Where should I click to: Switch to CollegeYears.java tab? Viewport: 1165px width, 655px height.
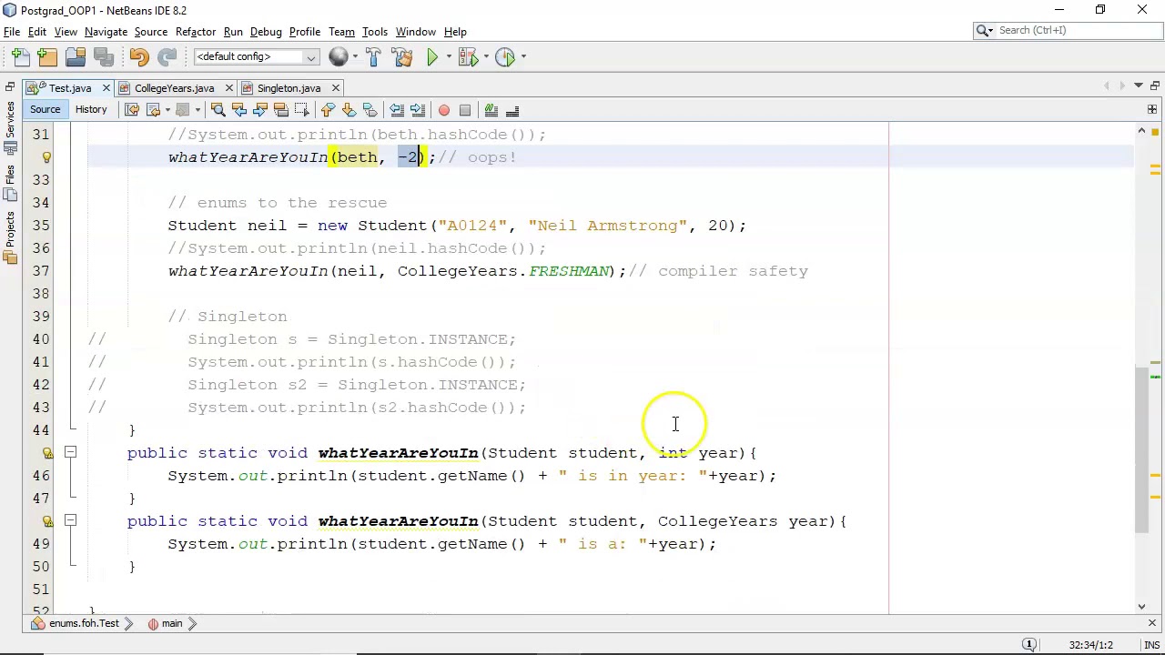click(174, 88)
